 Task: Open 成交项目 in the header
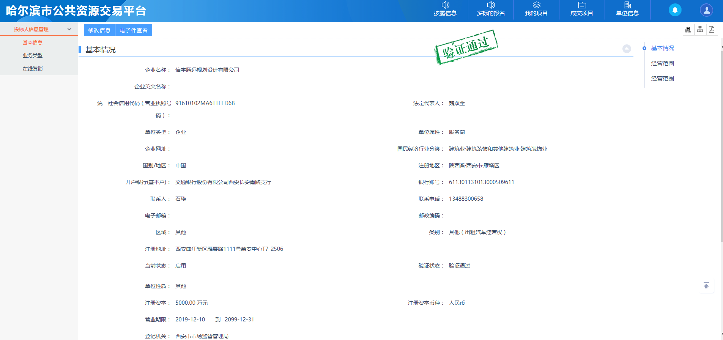[x=582, y=9]
